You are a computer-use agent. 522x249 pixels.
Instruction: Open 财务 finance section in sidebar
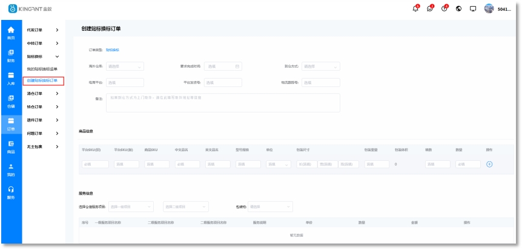point(11,55)
